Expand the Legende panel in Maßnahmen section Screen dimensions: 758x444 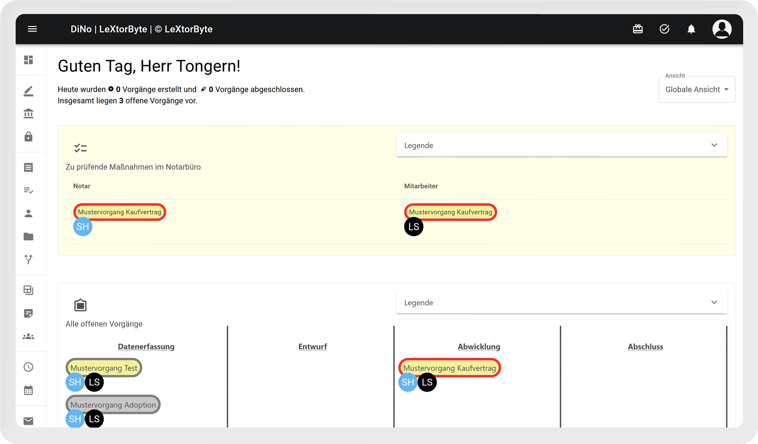click(561, 145)
